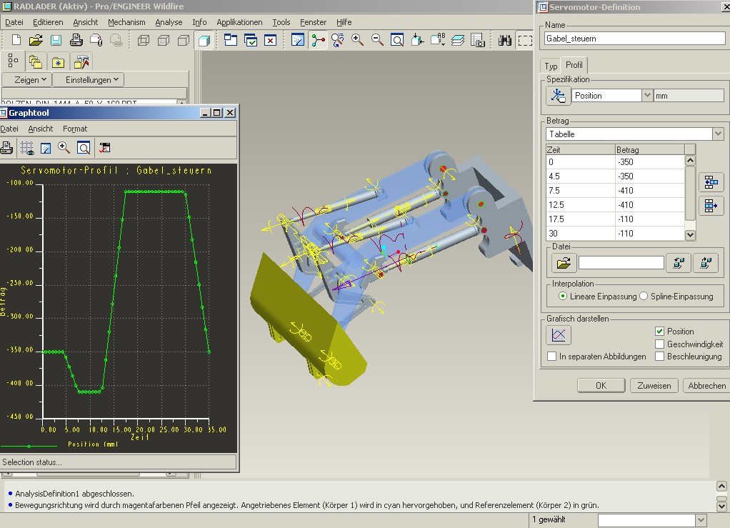Click the zoom in magnifier in Graphtool
The height and width of the screenshot is (528, 730).
tap(64, 148)
